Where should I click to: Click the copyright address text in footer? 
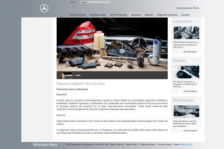pyautogui.click(x=94, y=145)
